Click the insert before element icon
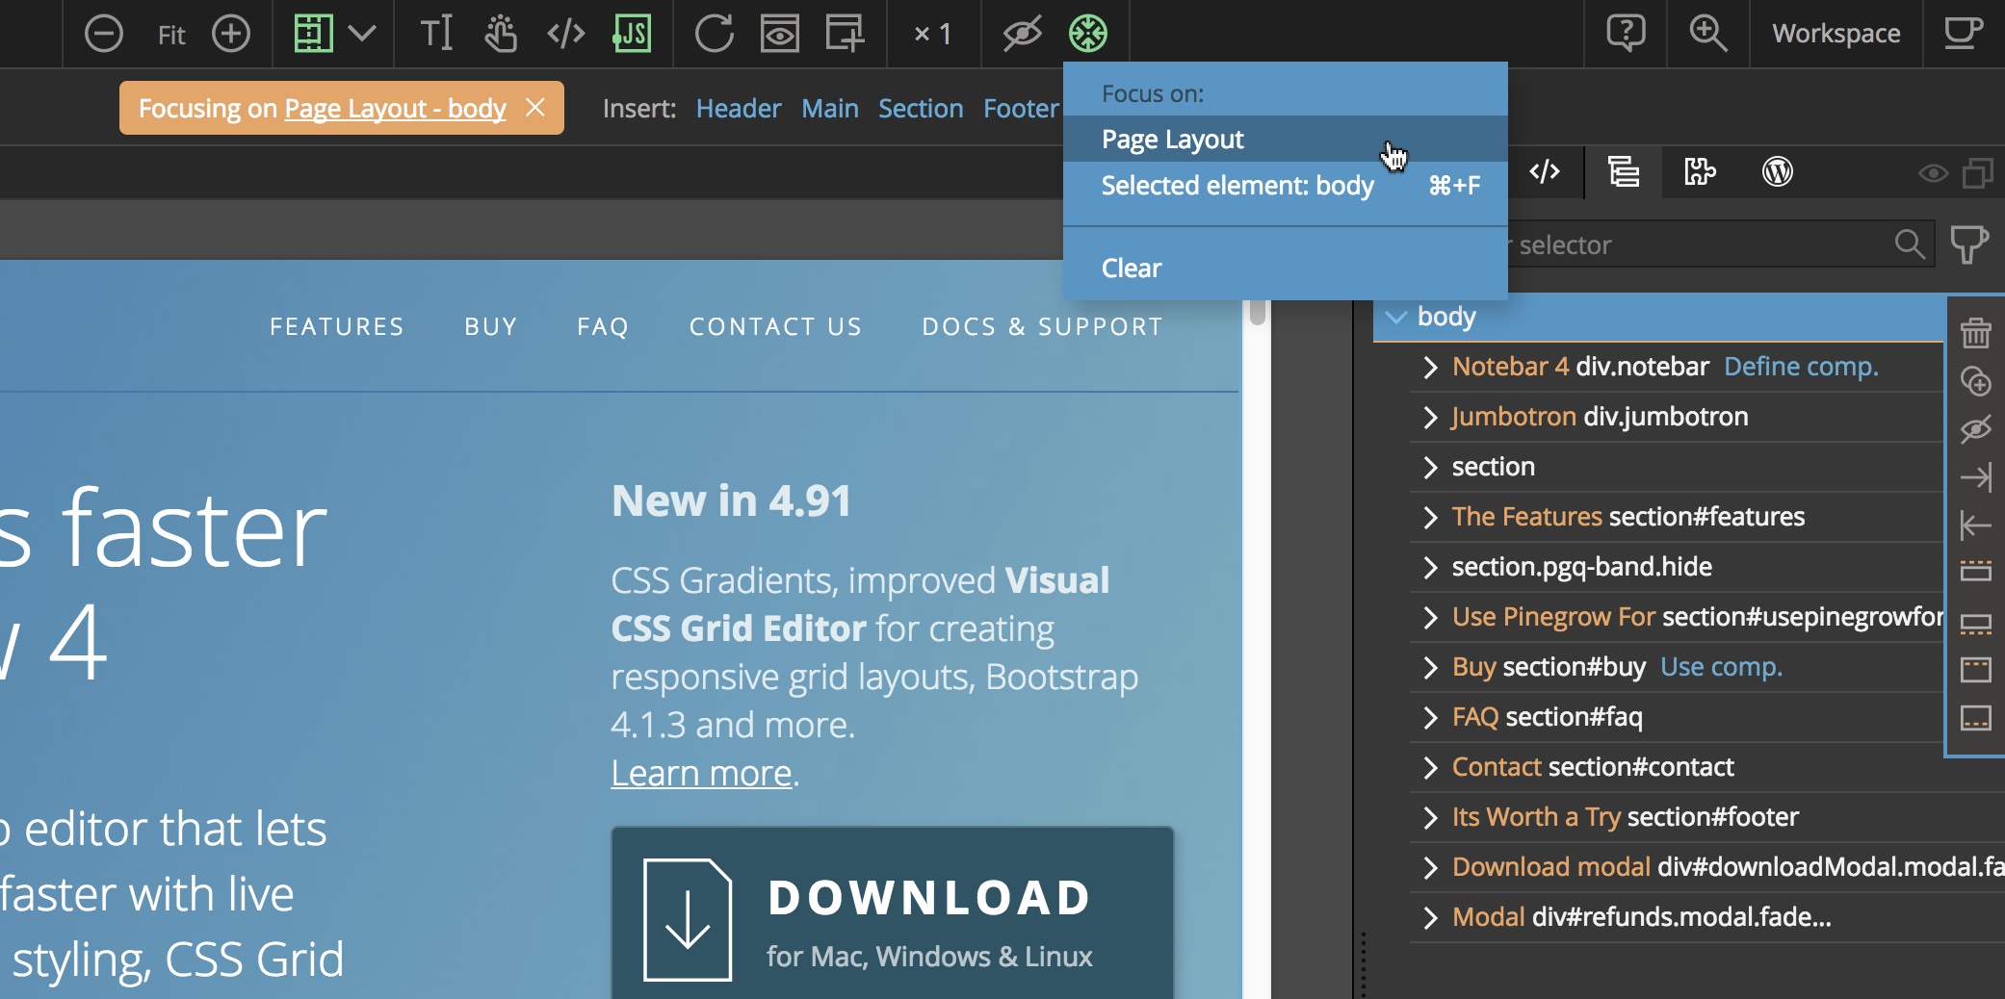Screen dimensions: 2005x999 [1975, 573]
